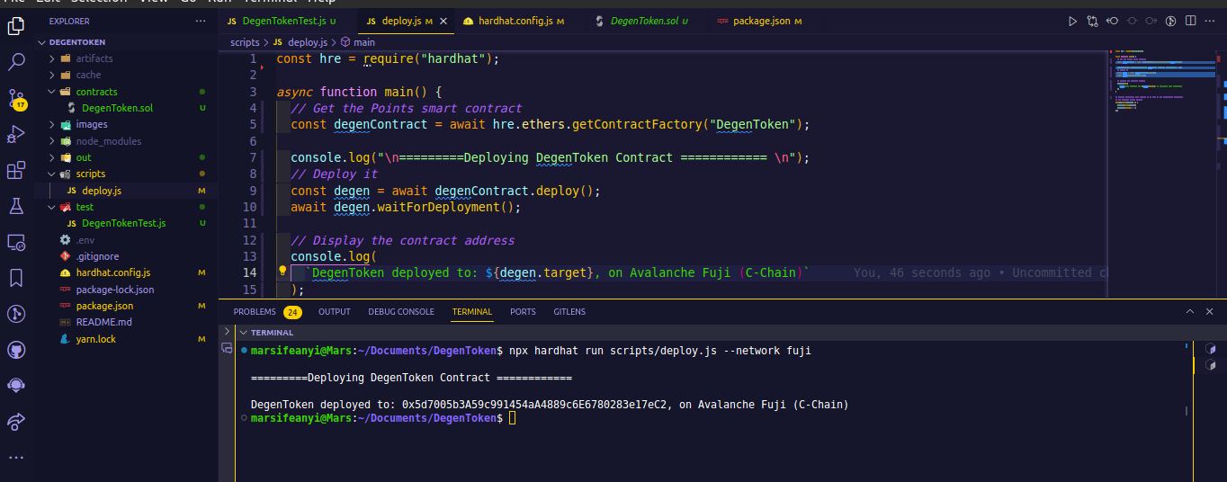
Task: Open changes with previous revision icon
Action: pyautogui.click(x=1113, y=21)
